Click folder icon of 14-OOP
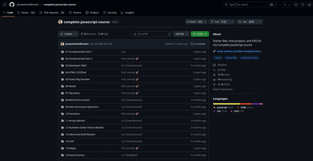This screenshot has height=161, width=313. click(x=62, y=141)
